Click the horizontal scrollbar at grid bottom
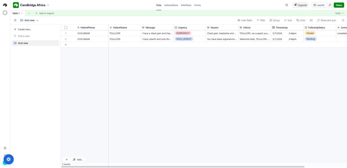This screenshot has width=347, height=168. [x=183, y=167]
